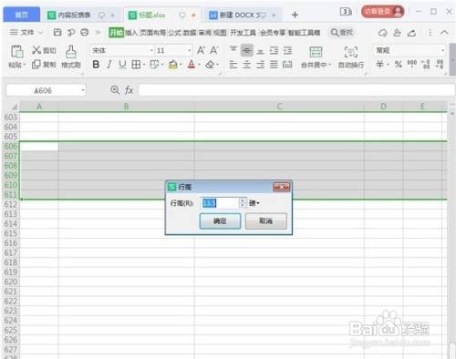This screenshot has width=456, height=359.
Task: Center text horizontally
Action: (246, 65)
